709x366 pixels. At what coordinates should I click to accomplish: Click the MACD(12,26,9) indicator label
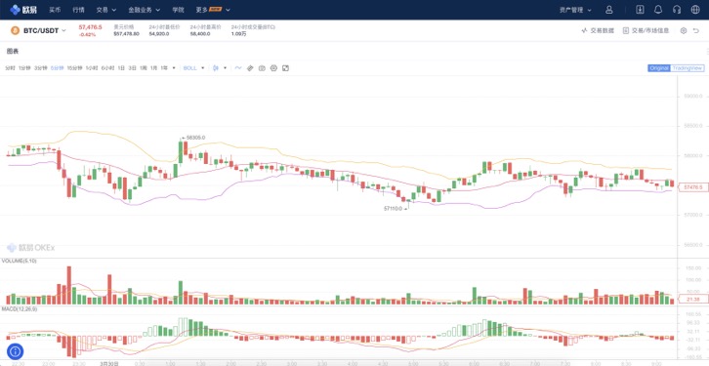point(19,309)
